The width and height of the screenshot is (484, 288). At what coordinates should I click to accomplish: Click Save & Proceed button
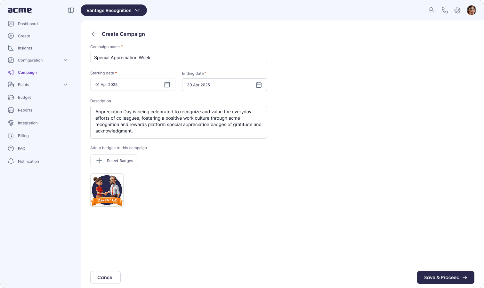[x=446, y=277]
